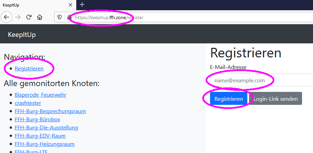The height and width of the screenshot is (153, 313).
Task: Click the browser back arrow button
Action: (7, 17)
